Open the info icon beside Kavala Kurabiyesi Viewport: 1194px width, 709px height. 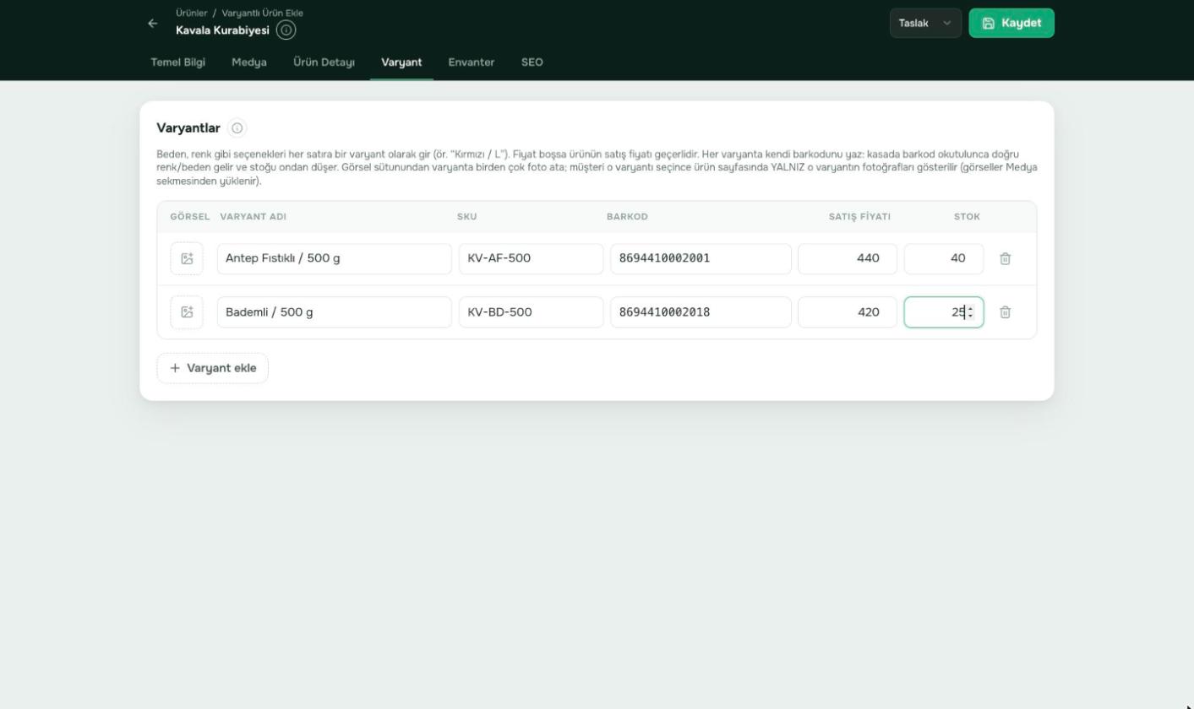[286, 30]
